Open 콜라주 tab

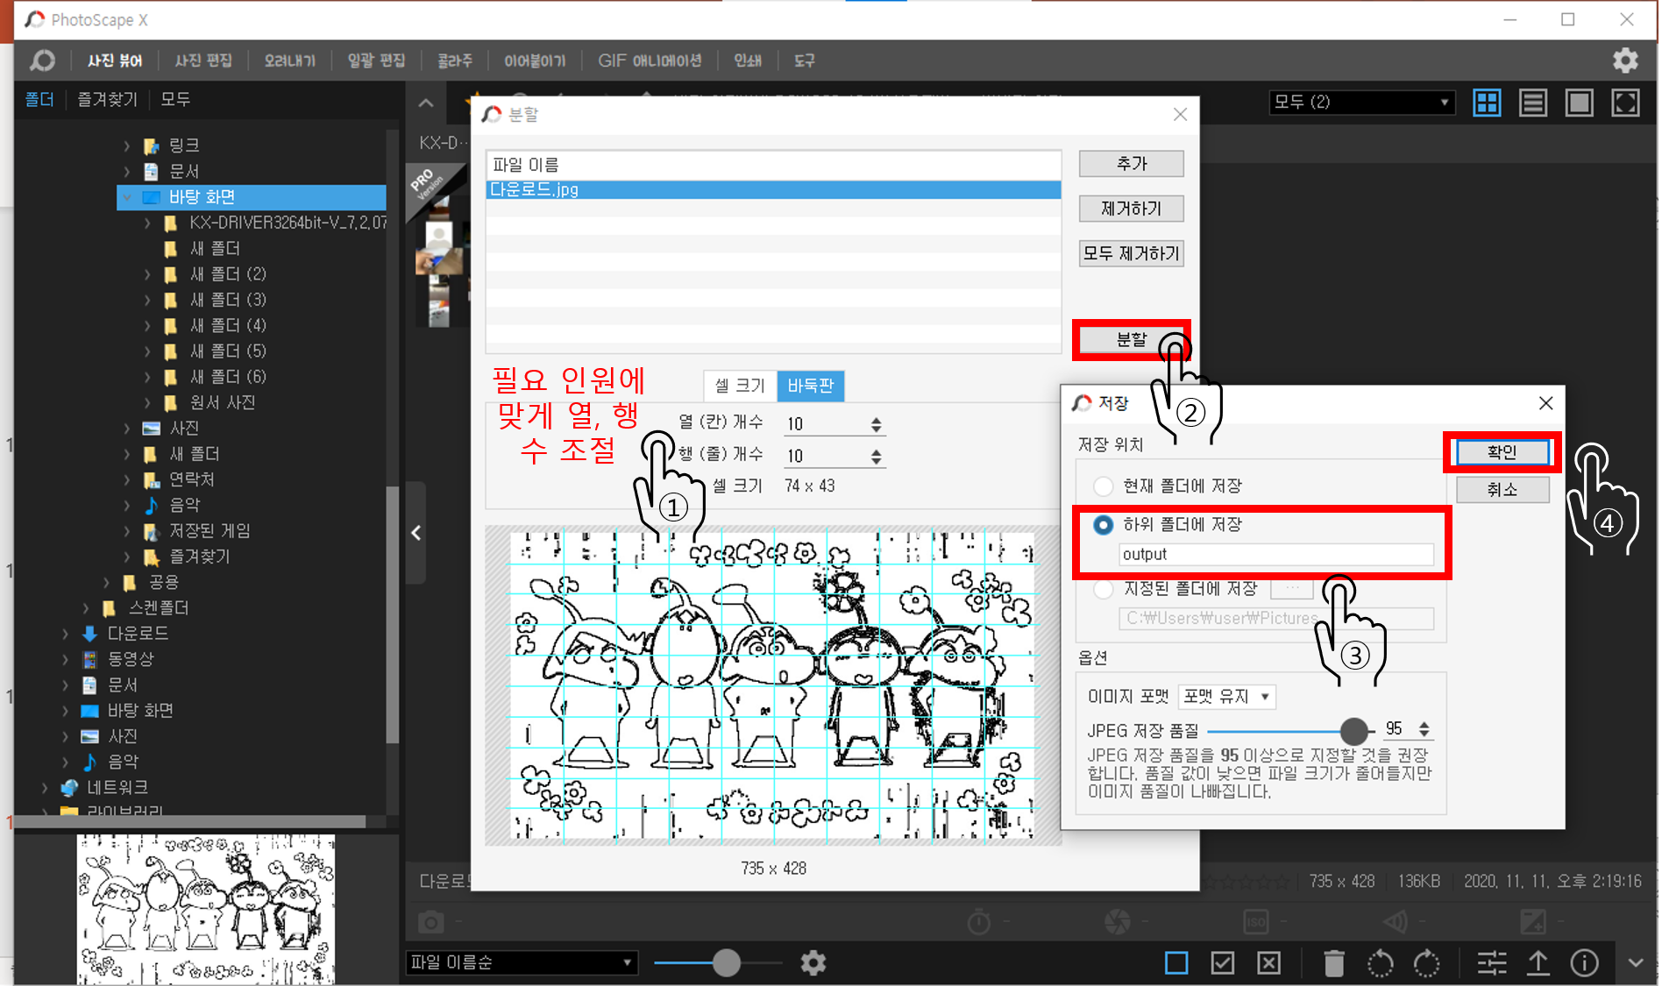click(454, 60)
